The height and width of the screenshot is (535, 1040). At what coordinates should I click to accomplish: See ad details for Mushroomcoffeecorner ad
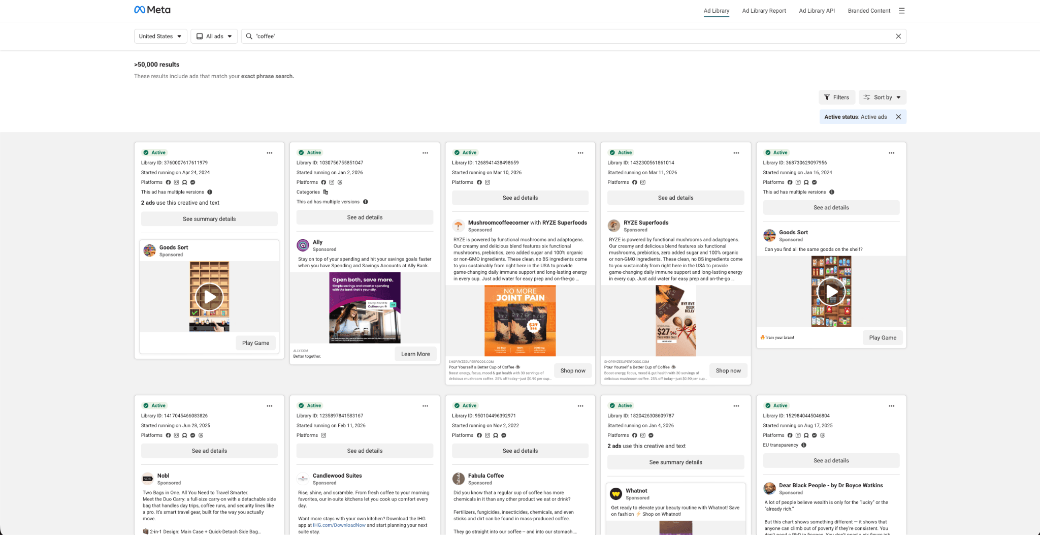(x=520, y=198)
